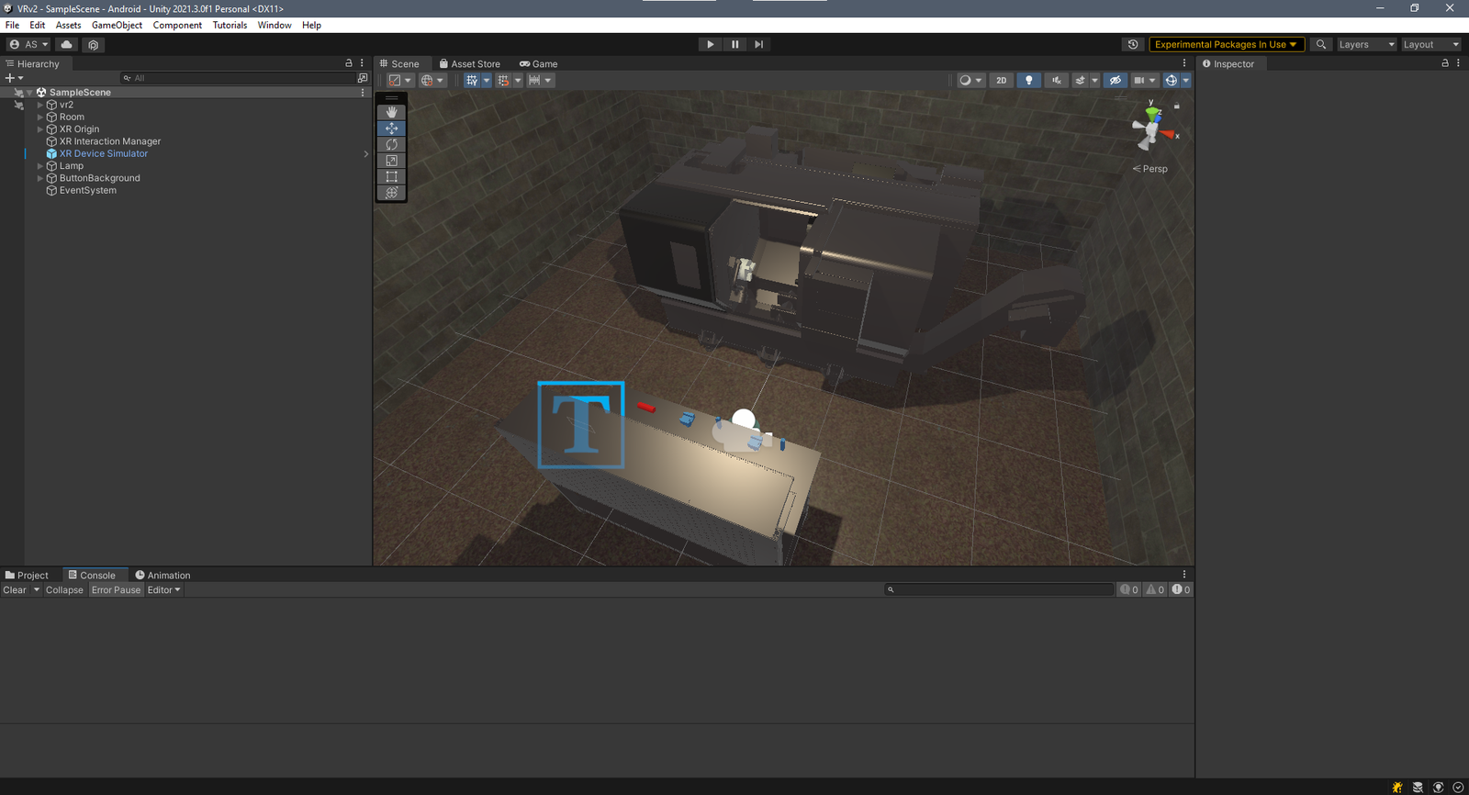Click the Play button
Image resolution: width=1469 pixels, height=795 pixels.
pos(710,44)
